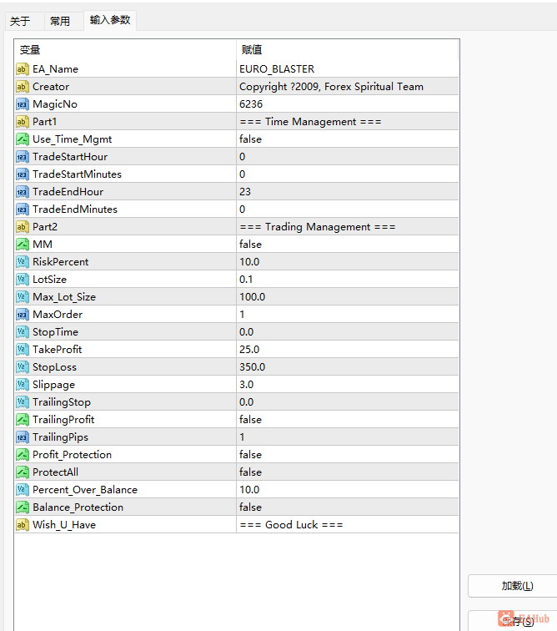This screenshot has height=631, width=557.
Task: Click the string icon beside Creator
Action: click(23, 87)
